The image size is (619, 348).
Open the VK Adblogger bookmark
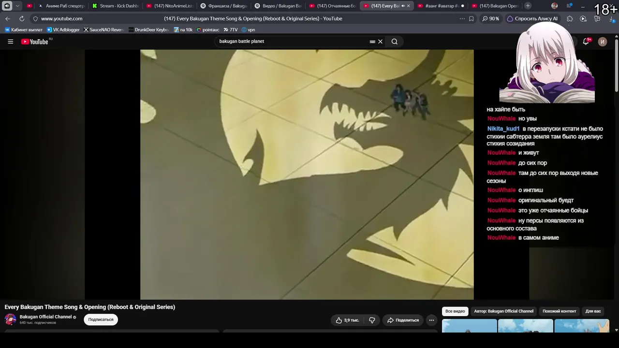point(63,30)
